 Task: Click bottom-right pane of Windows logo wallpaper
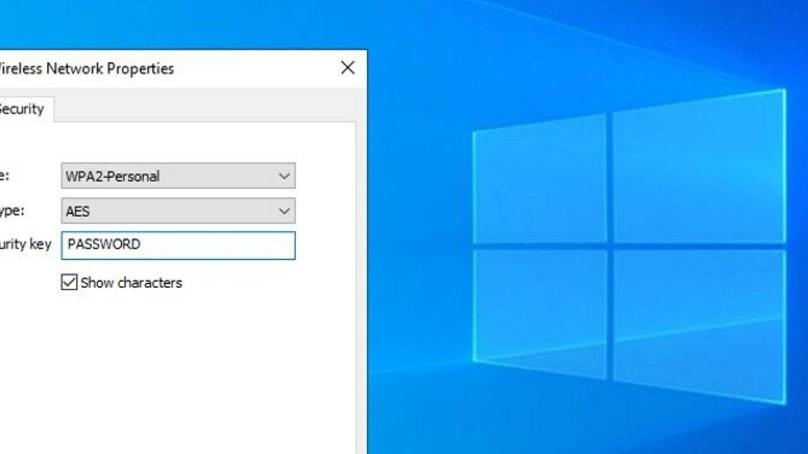click(699, 325)
